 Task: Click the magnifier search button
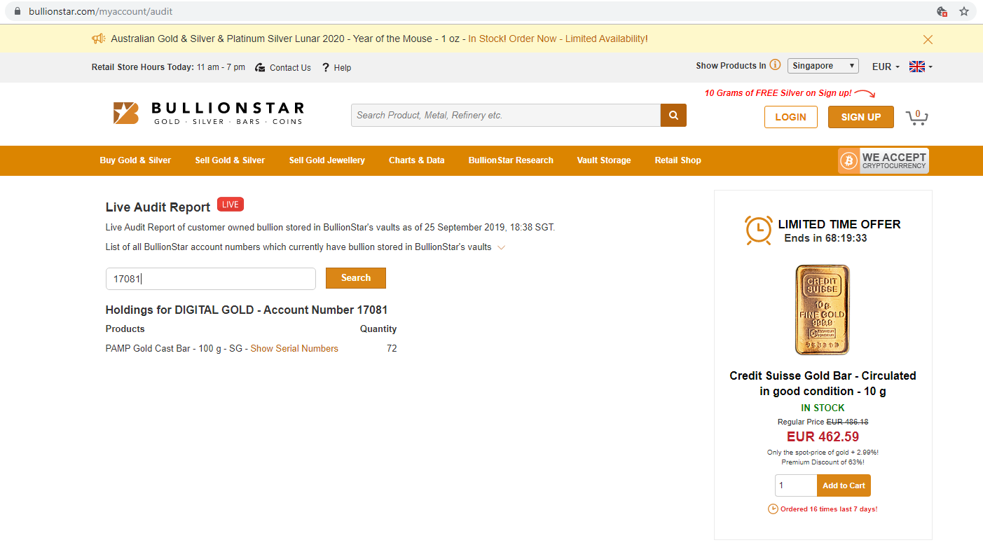[x=673, y=115]
